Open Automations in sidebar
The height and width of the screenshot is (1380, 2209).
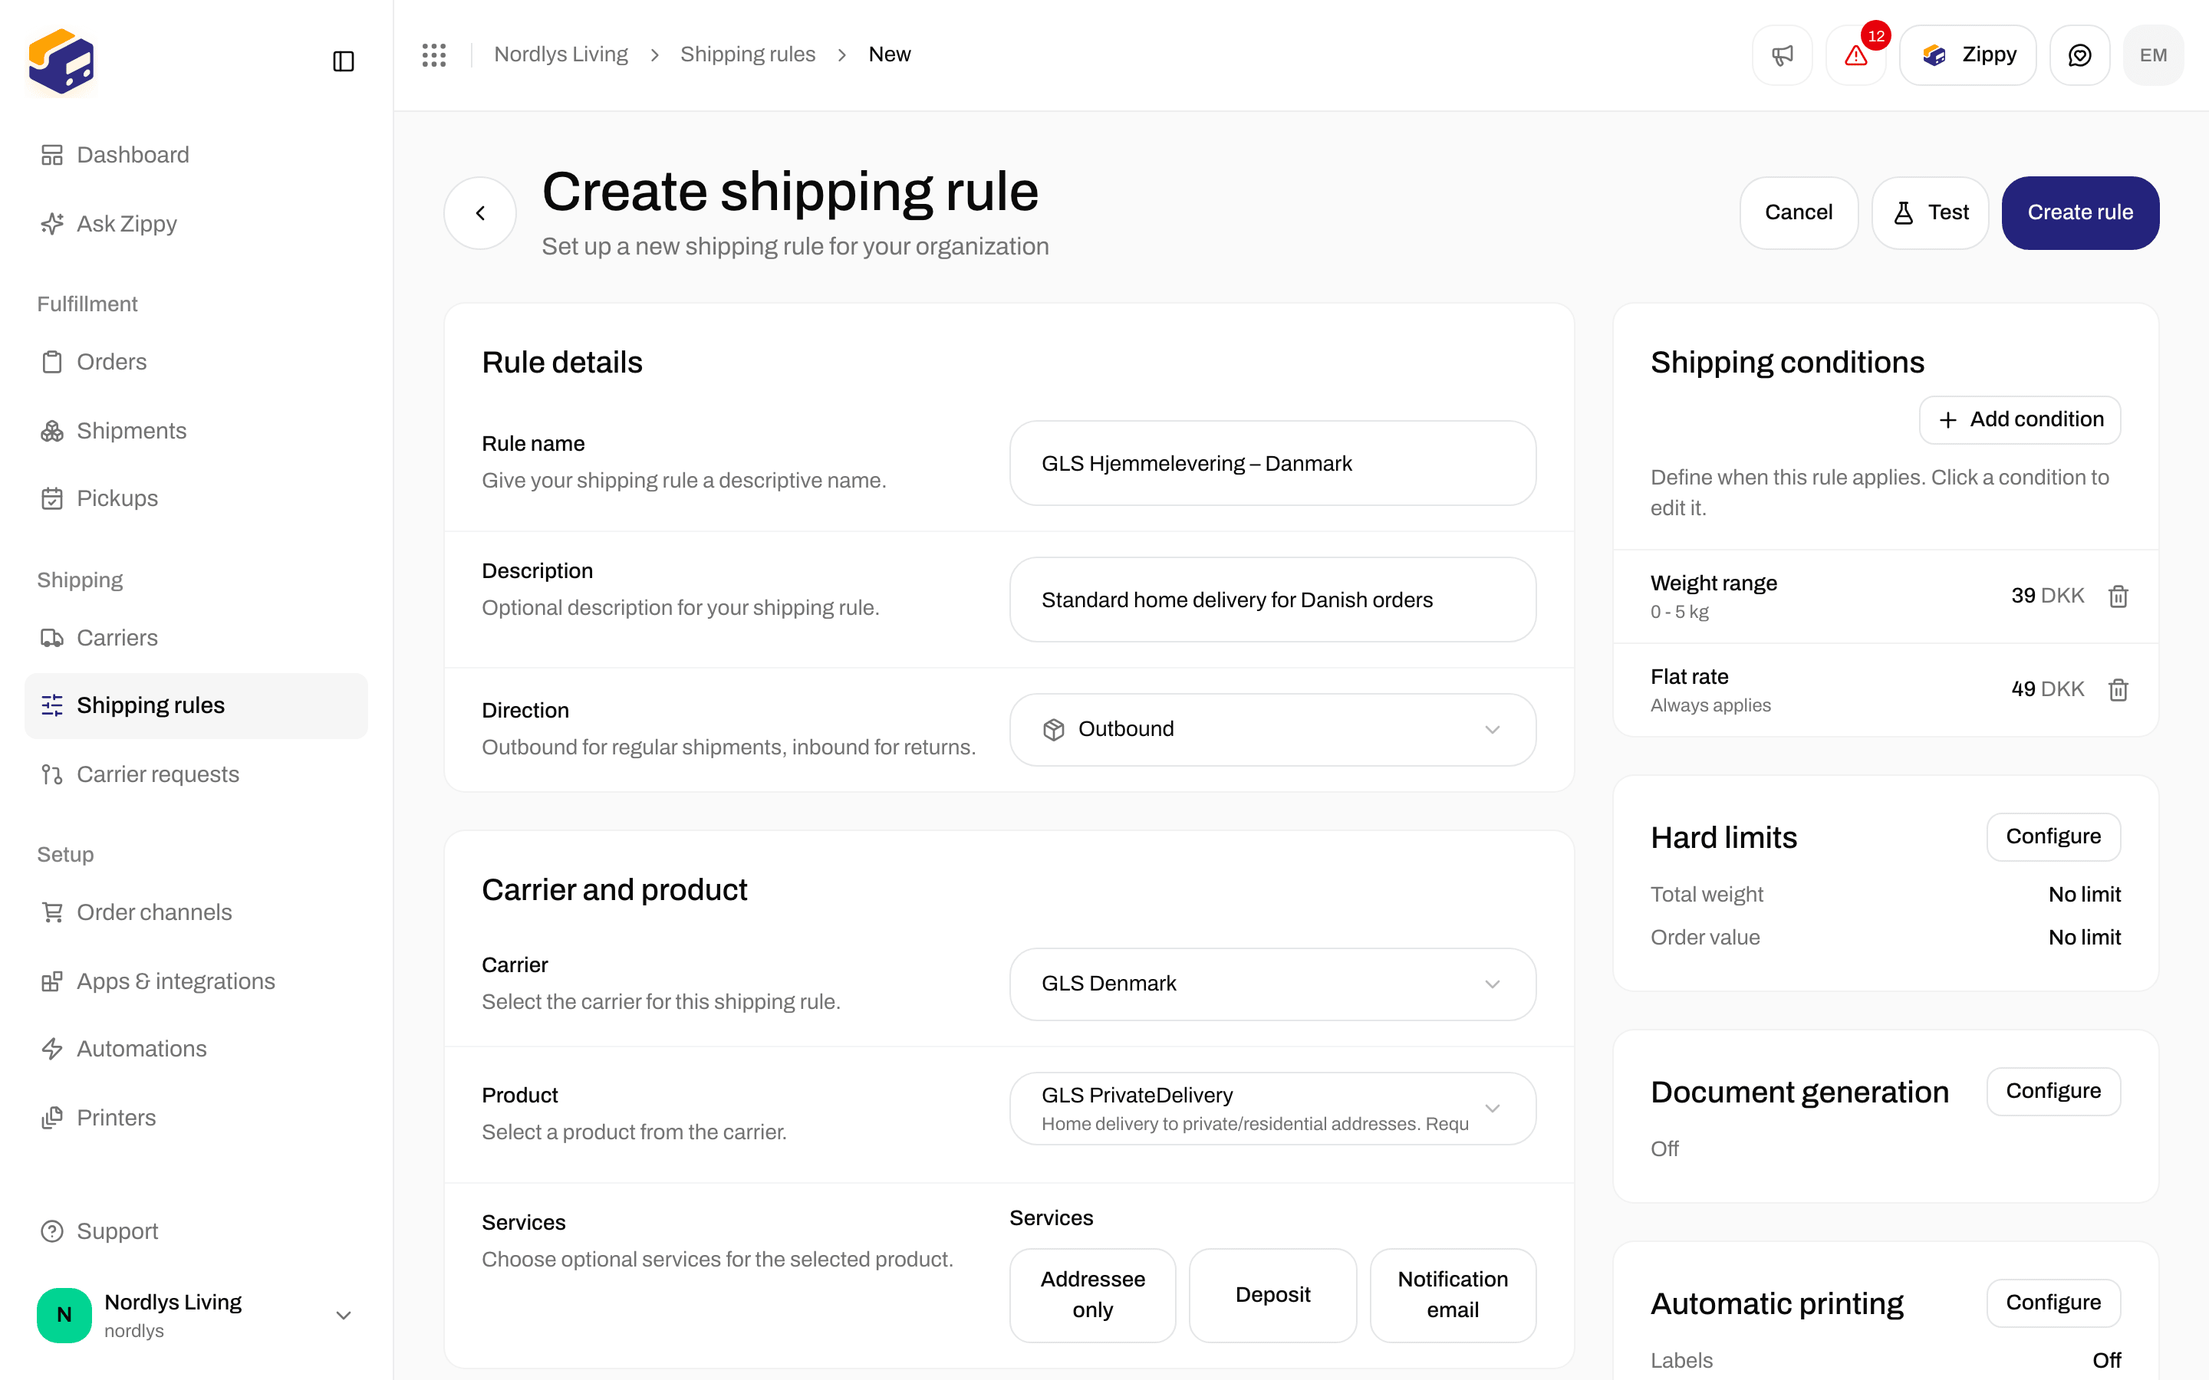196,1050
